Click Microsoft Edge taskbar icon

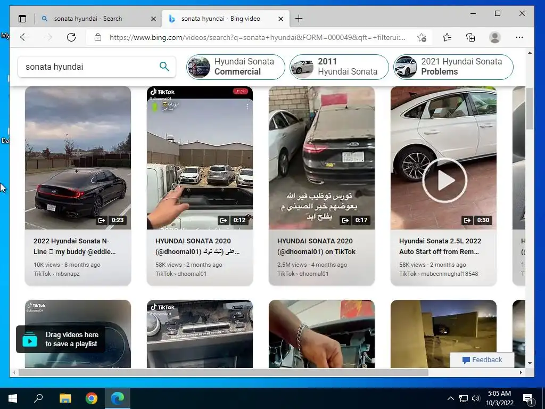[118, 398]
